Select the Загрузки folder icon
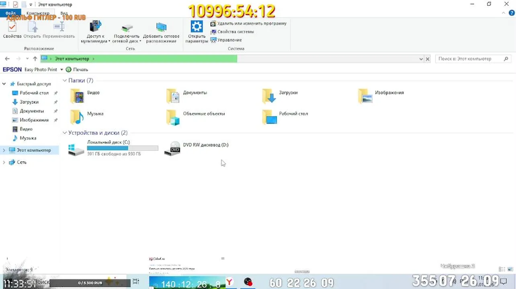The width and height of the screenshot is (516, 289). point(269,96)
